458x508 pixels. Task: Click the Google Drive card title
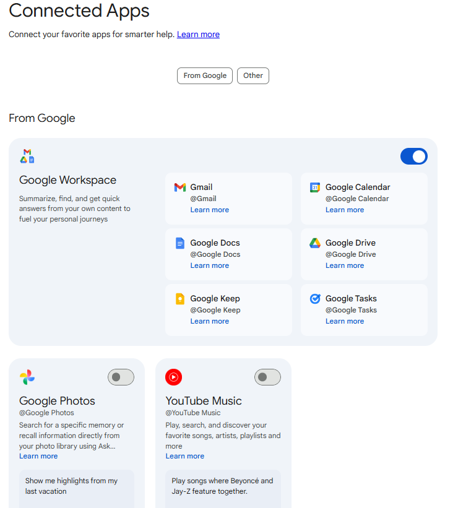tap(350, 243)
